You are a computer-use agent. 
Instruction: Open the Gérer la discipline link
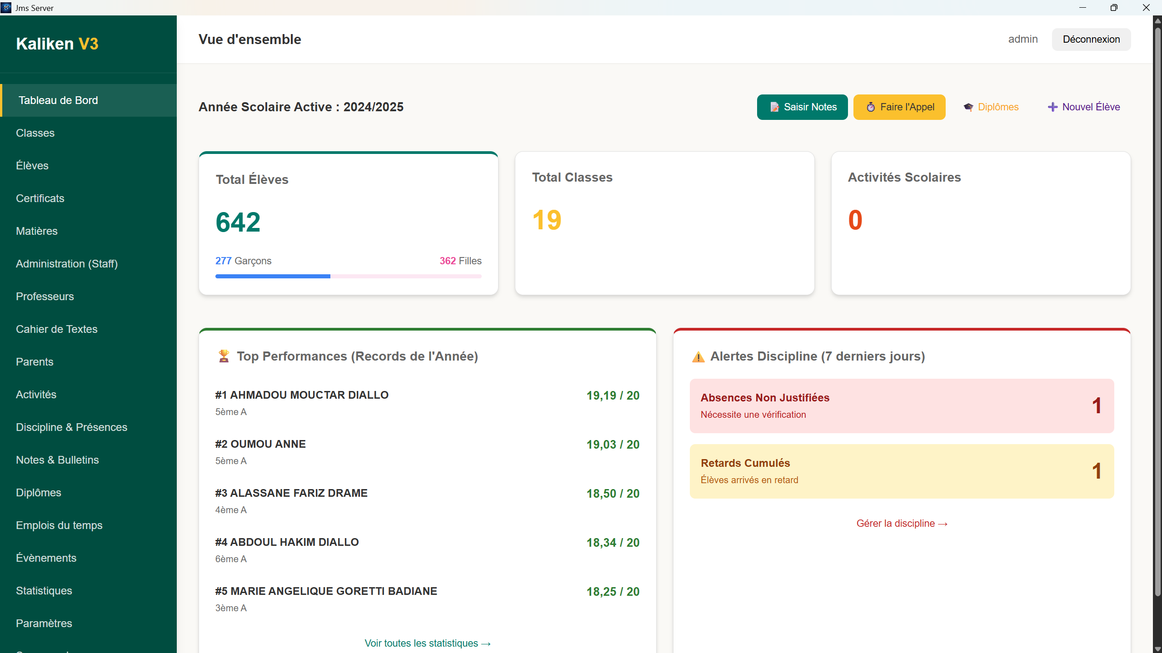[902, 524]
